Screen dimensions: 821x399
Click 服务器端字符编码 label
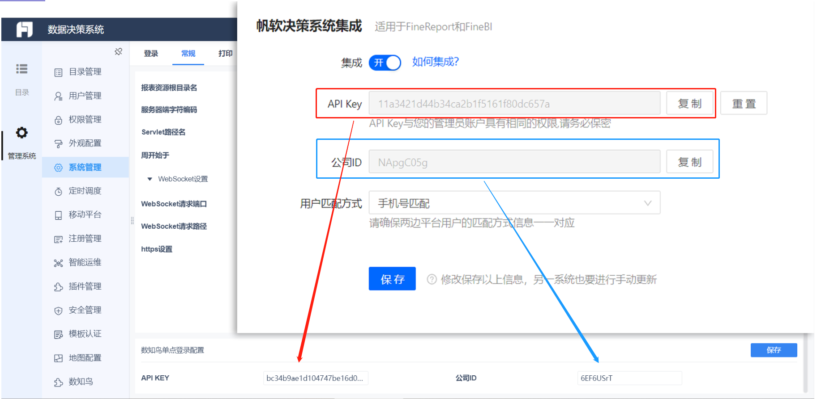[x=169, y=109]
